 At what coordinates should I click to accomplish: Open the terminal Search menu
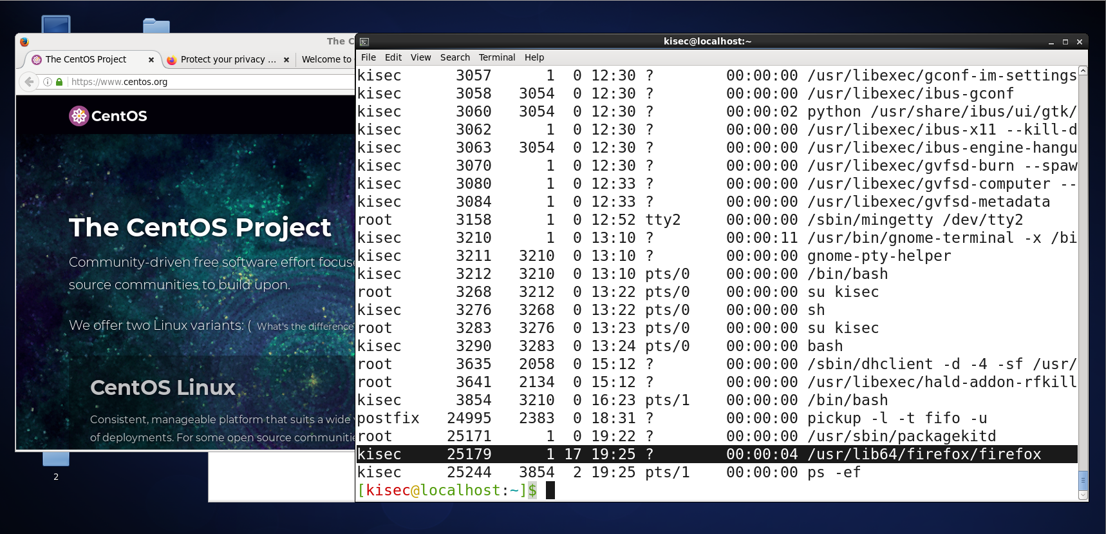click(x=455, y=57)
